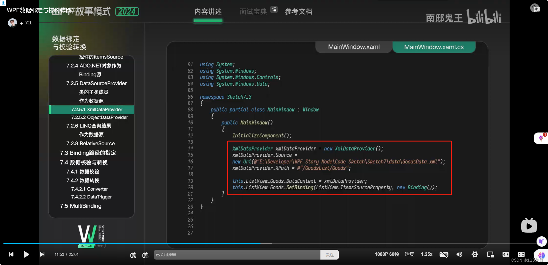Click the closed danmaku input field
The image size is (548, 265).
pyautogui.click(x=237, y=255)
